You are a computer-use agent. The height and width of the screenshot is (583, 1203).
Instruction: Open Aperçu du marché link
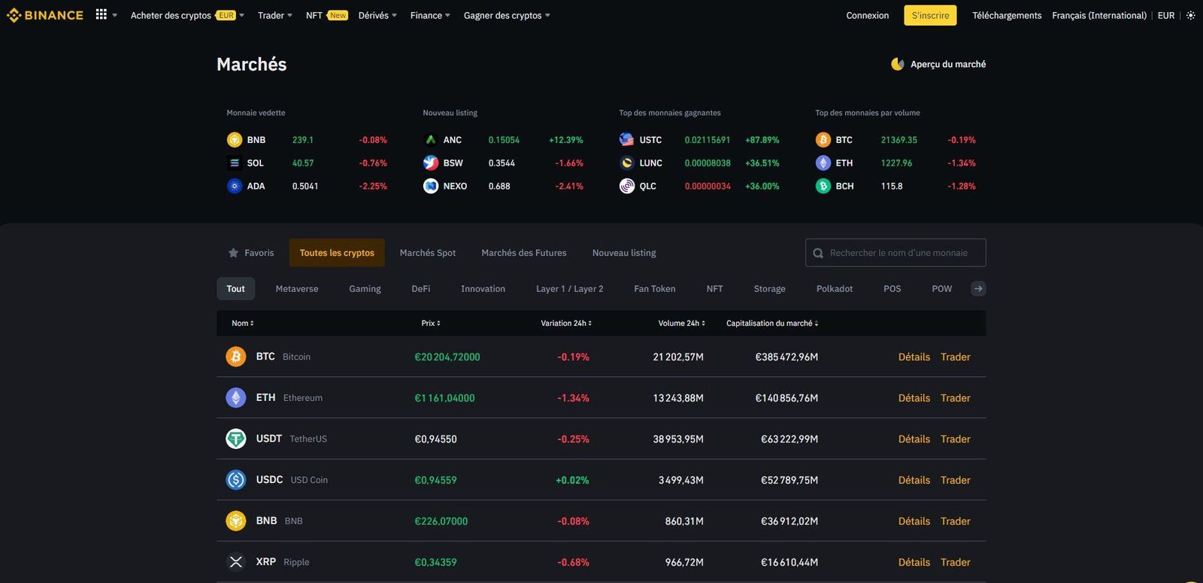coord(948,64)
